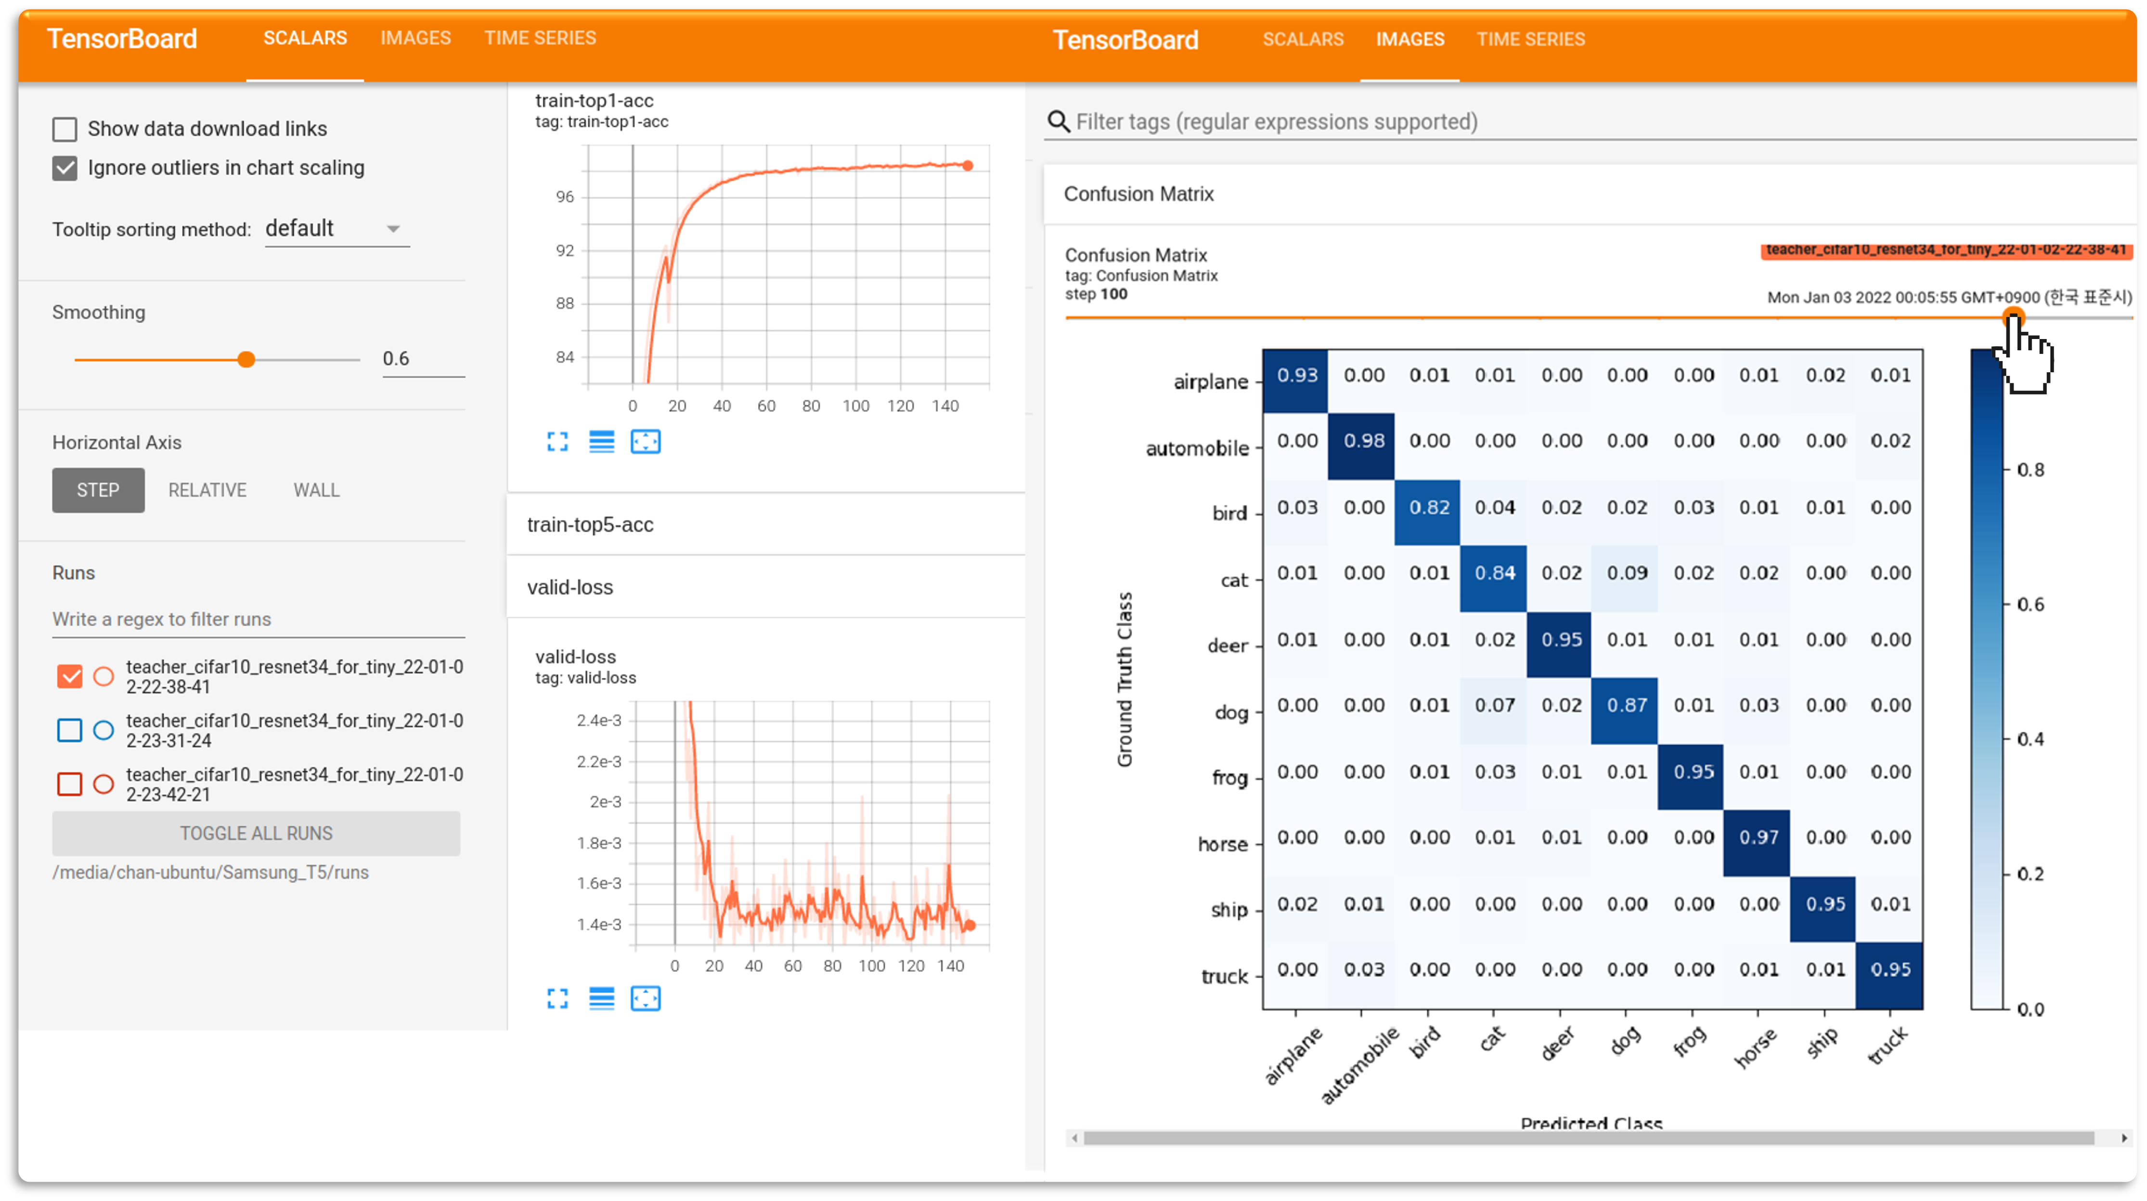The width and height of the screenshot is (2147, 1201).
Task: Expand the train-top1-acc chart to full size
Action: [x=557, y=442]
